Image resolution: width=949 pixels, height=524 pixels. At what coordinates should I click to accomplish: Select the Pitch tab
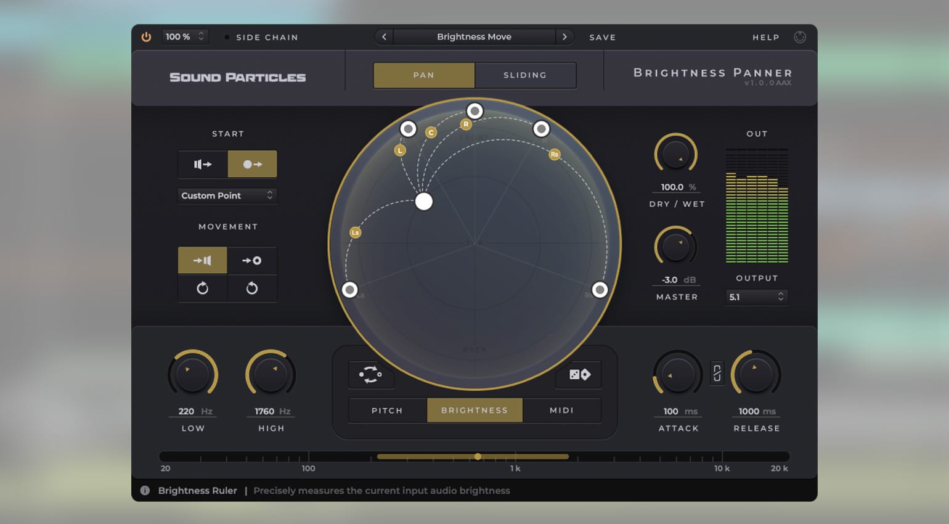point(387,411)
